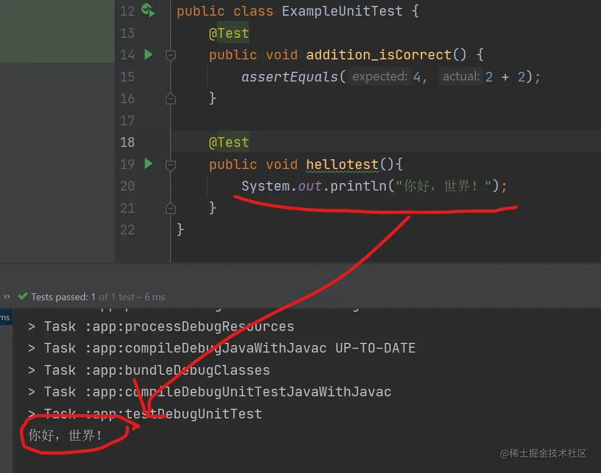Click the compileDebugJavaWithJavac UP-TO-DATE line
The width and height of the screenshot is (601, 473).
pyautogui.click(x=222, y=348)
